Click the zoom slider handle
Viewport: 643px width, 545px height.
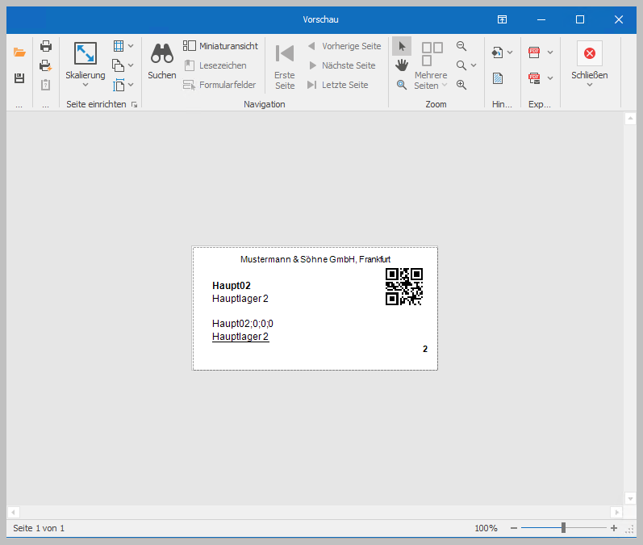pyautogui.click(x=563, y=528)
